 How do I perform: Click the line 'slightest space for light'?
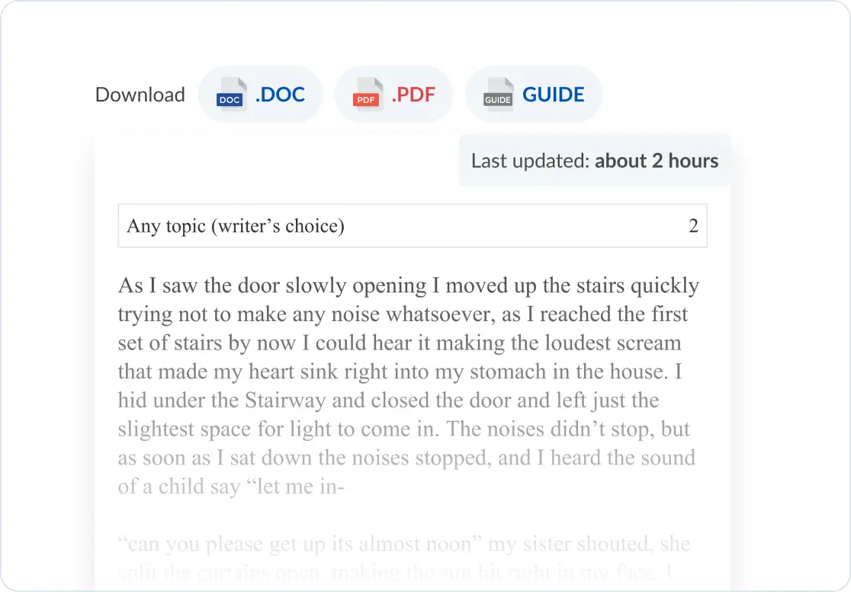(x=404, y=429)
